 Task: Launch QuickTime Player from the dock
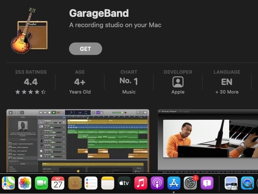click(248, 183)
